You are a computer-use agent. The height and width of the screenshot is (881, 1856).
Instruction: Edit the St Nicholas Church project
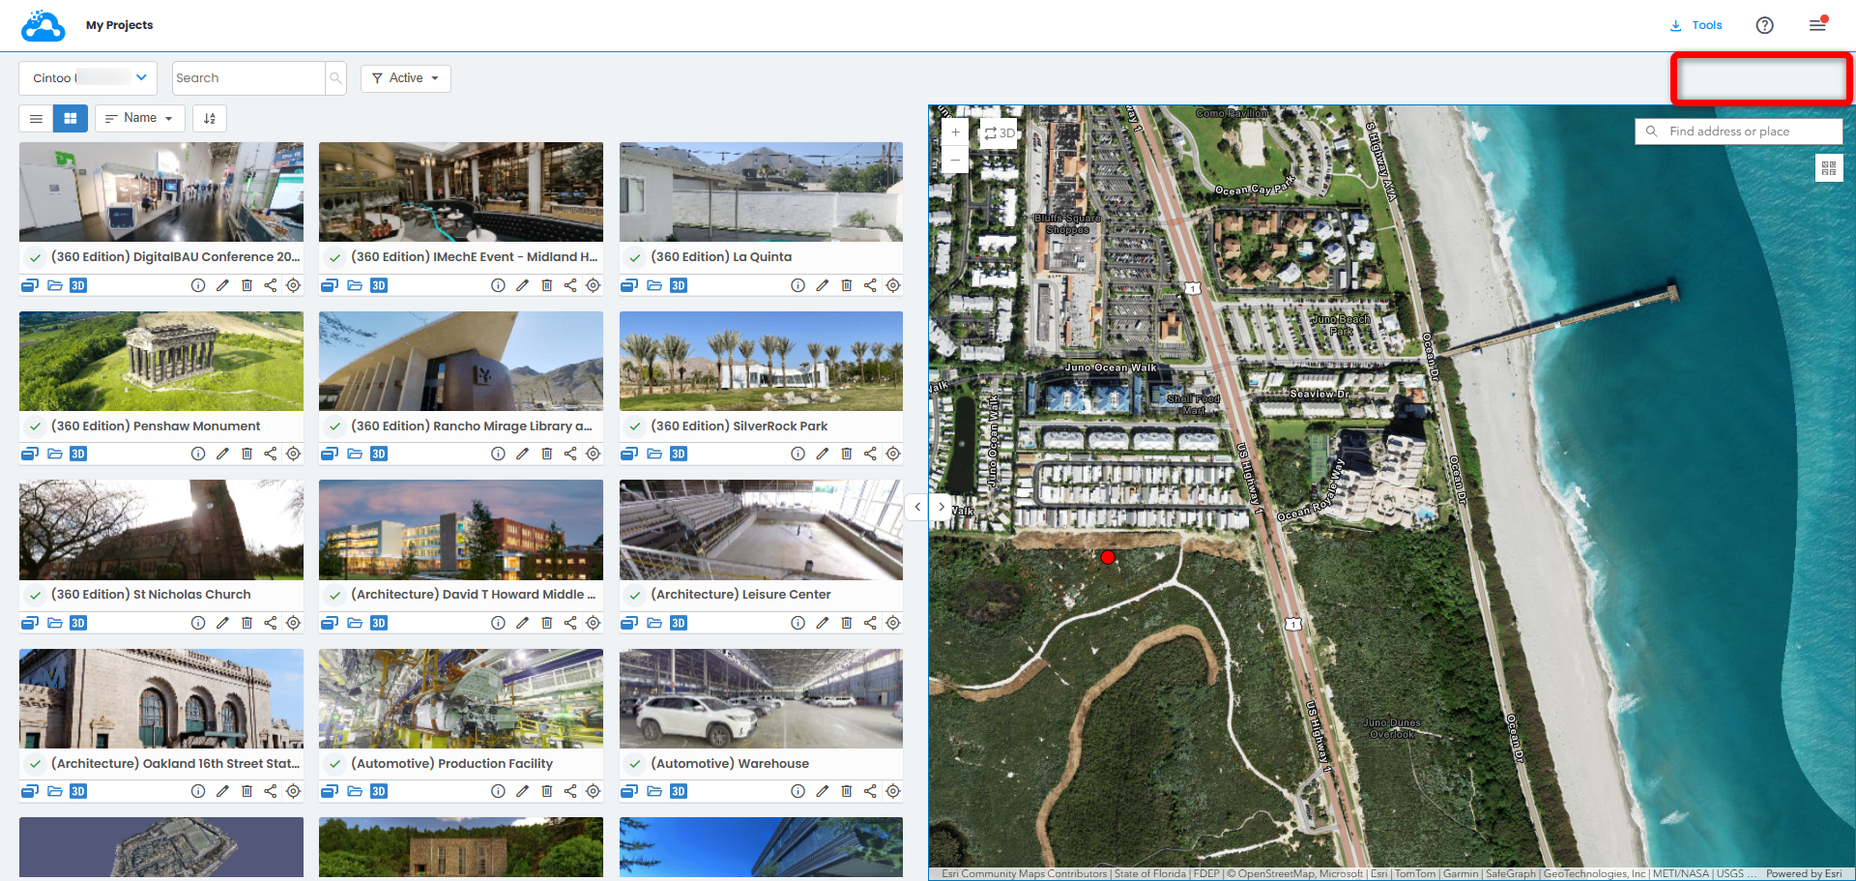(222, 623)
